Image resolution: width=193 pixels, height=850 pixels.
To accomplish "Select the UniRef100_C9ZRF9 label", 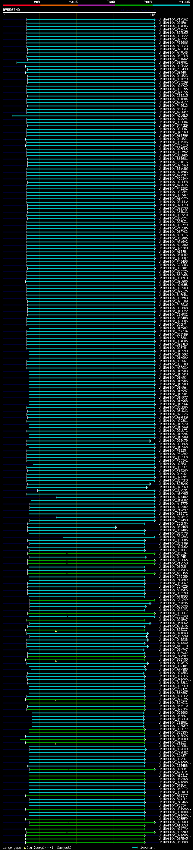I will pyautogui.click(x=173, y=726).
